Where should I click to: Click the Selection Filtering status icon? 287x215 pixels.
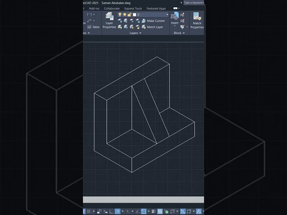click(189, 211)
